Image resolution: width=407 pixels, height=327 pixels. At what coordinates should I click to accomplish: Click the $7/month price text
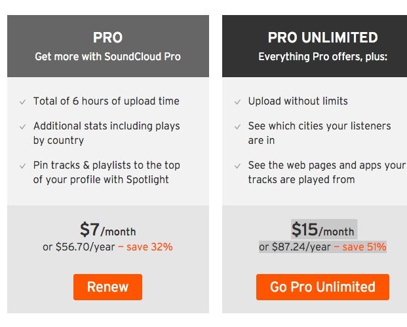point(107,230)
